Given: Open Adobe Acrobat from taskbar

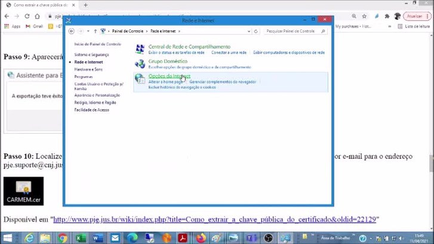Looking at the screenshot, I should 183,238.
